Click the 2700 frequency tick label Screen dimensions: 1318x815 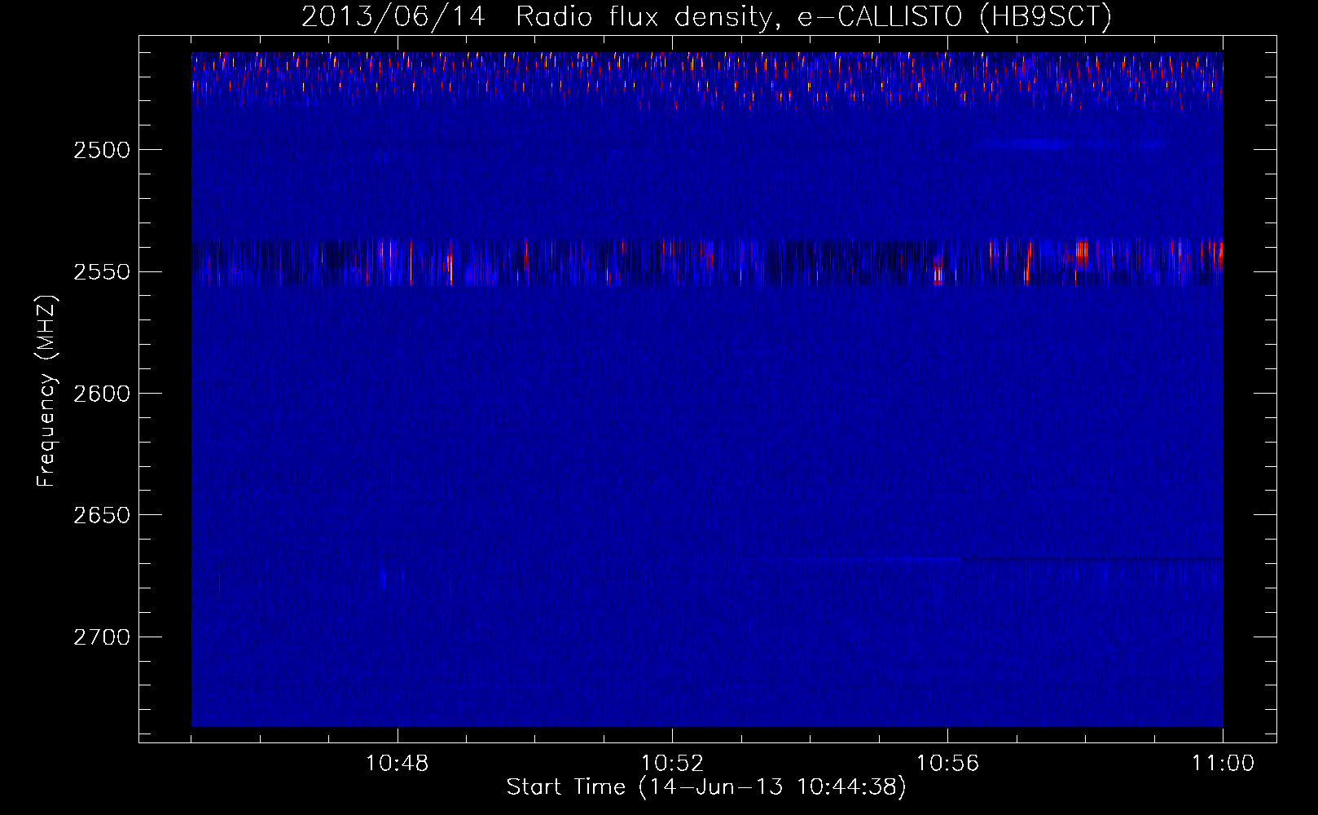click(101, 637)
